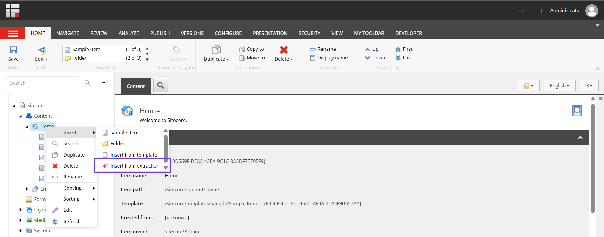Open the English language dropdown
604x237 pixels.
coord(560,86)
